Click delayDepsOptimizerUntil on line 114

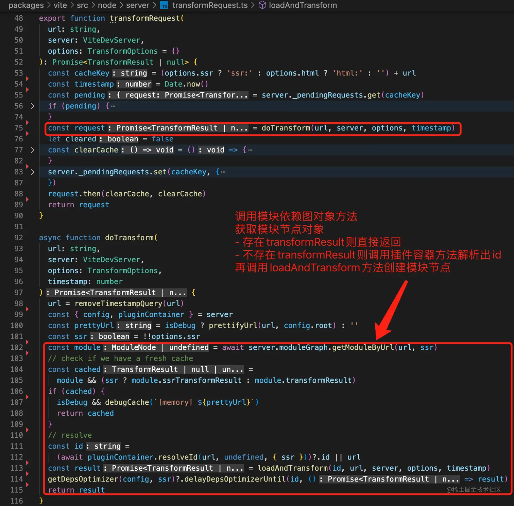pyautogui.click(x=235, y=479)
